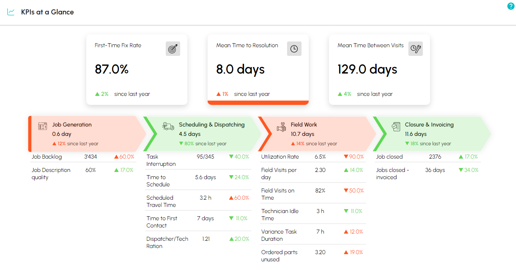
Task: Click the 60.0% increase for Job Backlog
Action: click(x=124, y=157)
